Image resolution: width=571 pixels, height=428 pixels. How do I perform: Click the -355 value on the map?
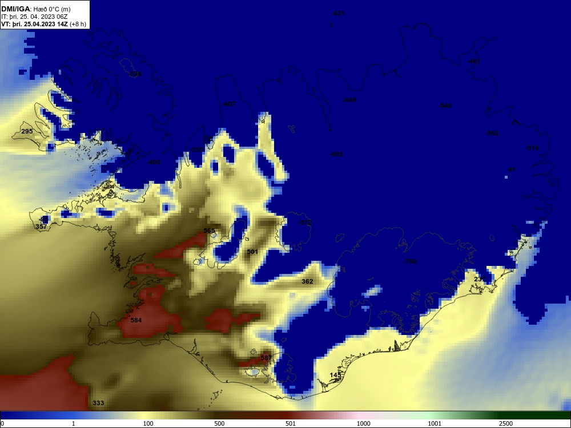(197, 150)
